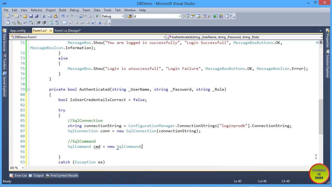Open the File menu
Image resolution: width=332 pixels, height=187 pixels.
click(6, 10)
